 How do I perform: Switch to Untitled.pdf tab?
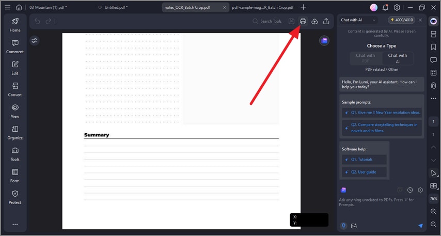(116, 7)
